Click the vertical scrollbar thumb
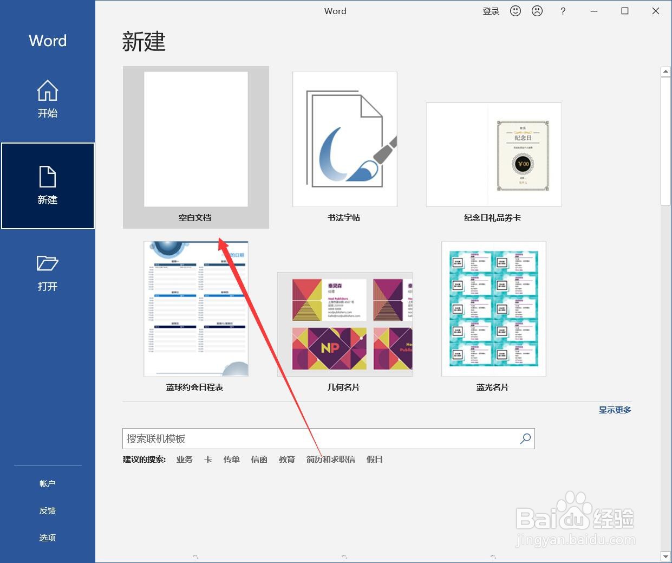The width and height of the screenshot is (672, 563). pyautogui.click(x=666, y=141)
